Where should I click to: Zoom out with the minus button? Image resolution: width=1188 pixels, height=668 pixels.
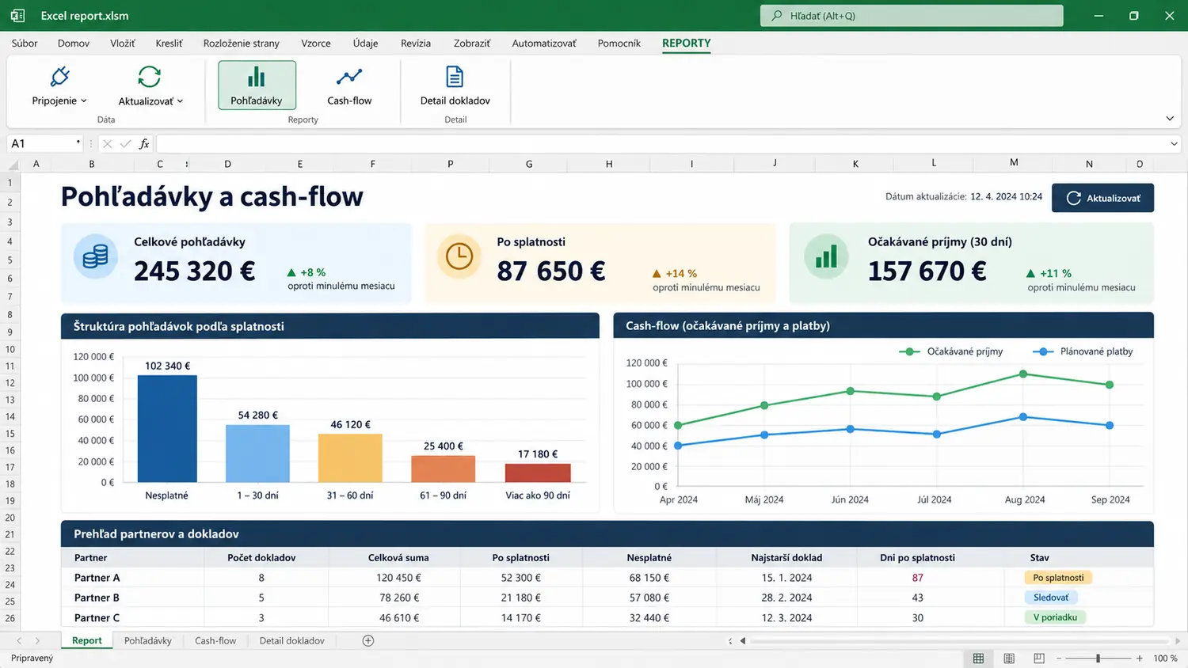[x=1059, y=659]
